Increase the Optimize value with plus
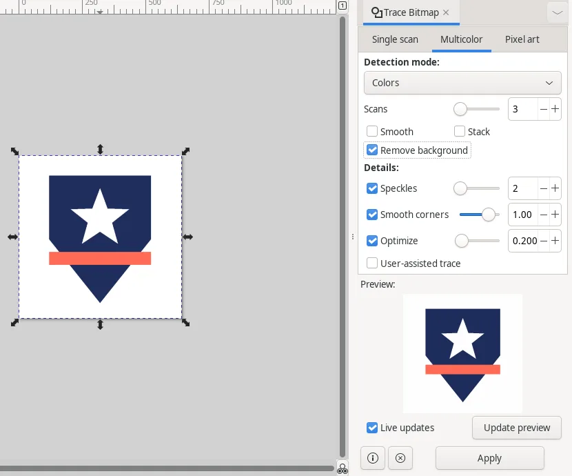 point(555,241)
